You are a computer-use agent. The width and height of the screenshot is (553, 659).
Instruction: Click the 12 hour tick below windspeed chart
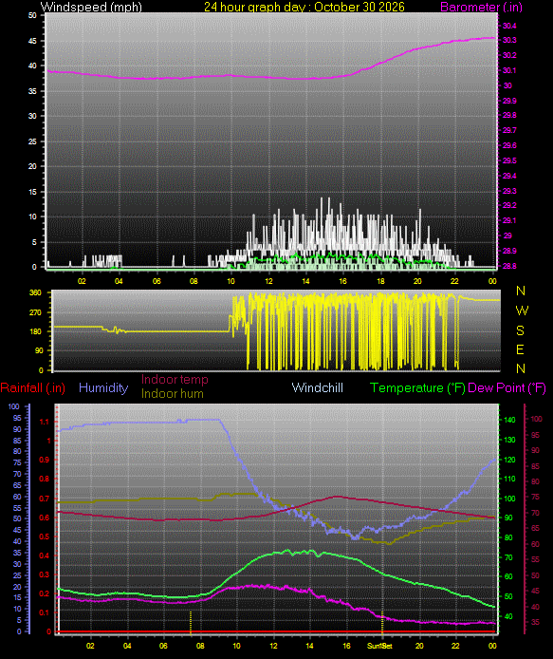pos(268,281)
